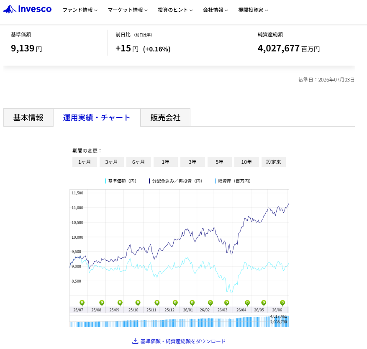Viewport: 367px width, 349px height.
Task: Click the 25/07 dividend marker
Action: click(x=82, y=303)
